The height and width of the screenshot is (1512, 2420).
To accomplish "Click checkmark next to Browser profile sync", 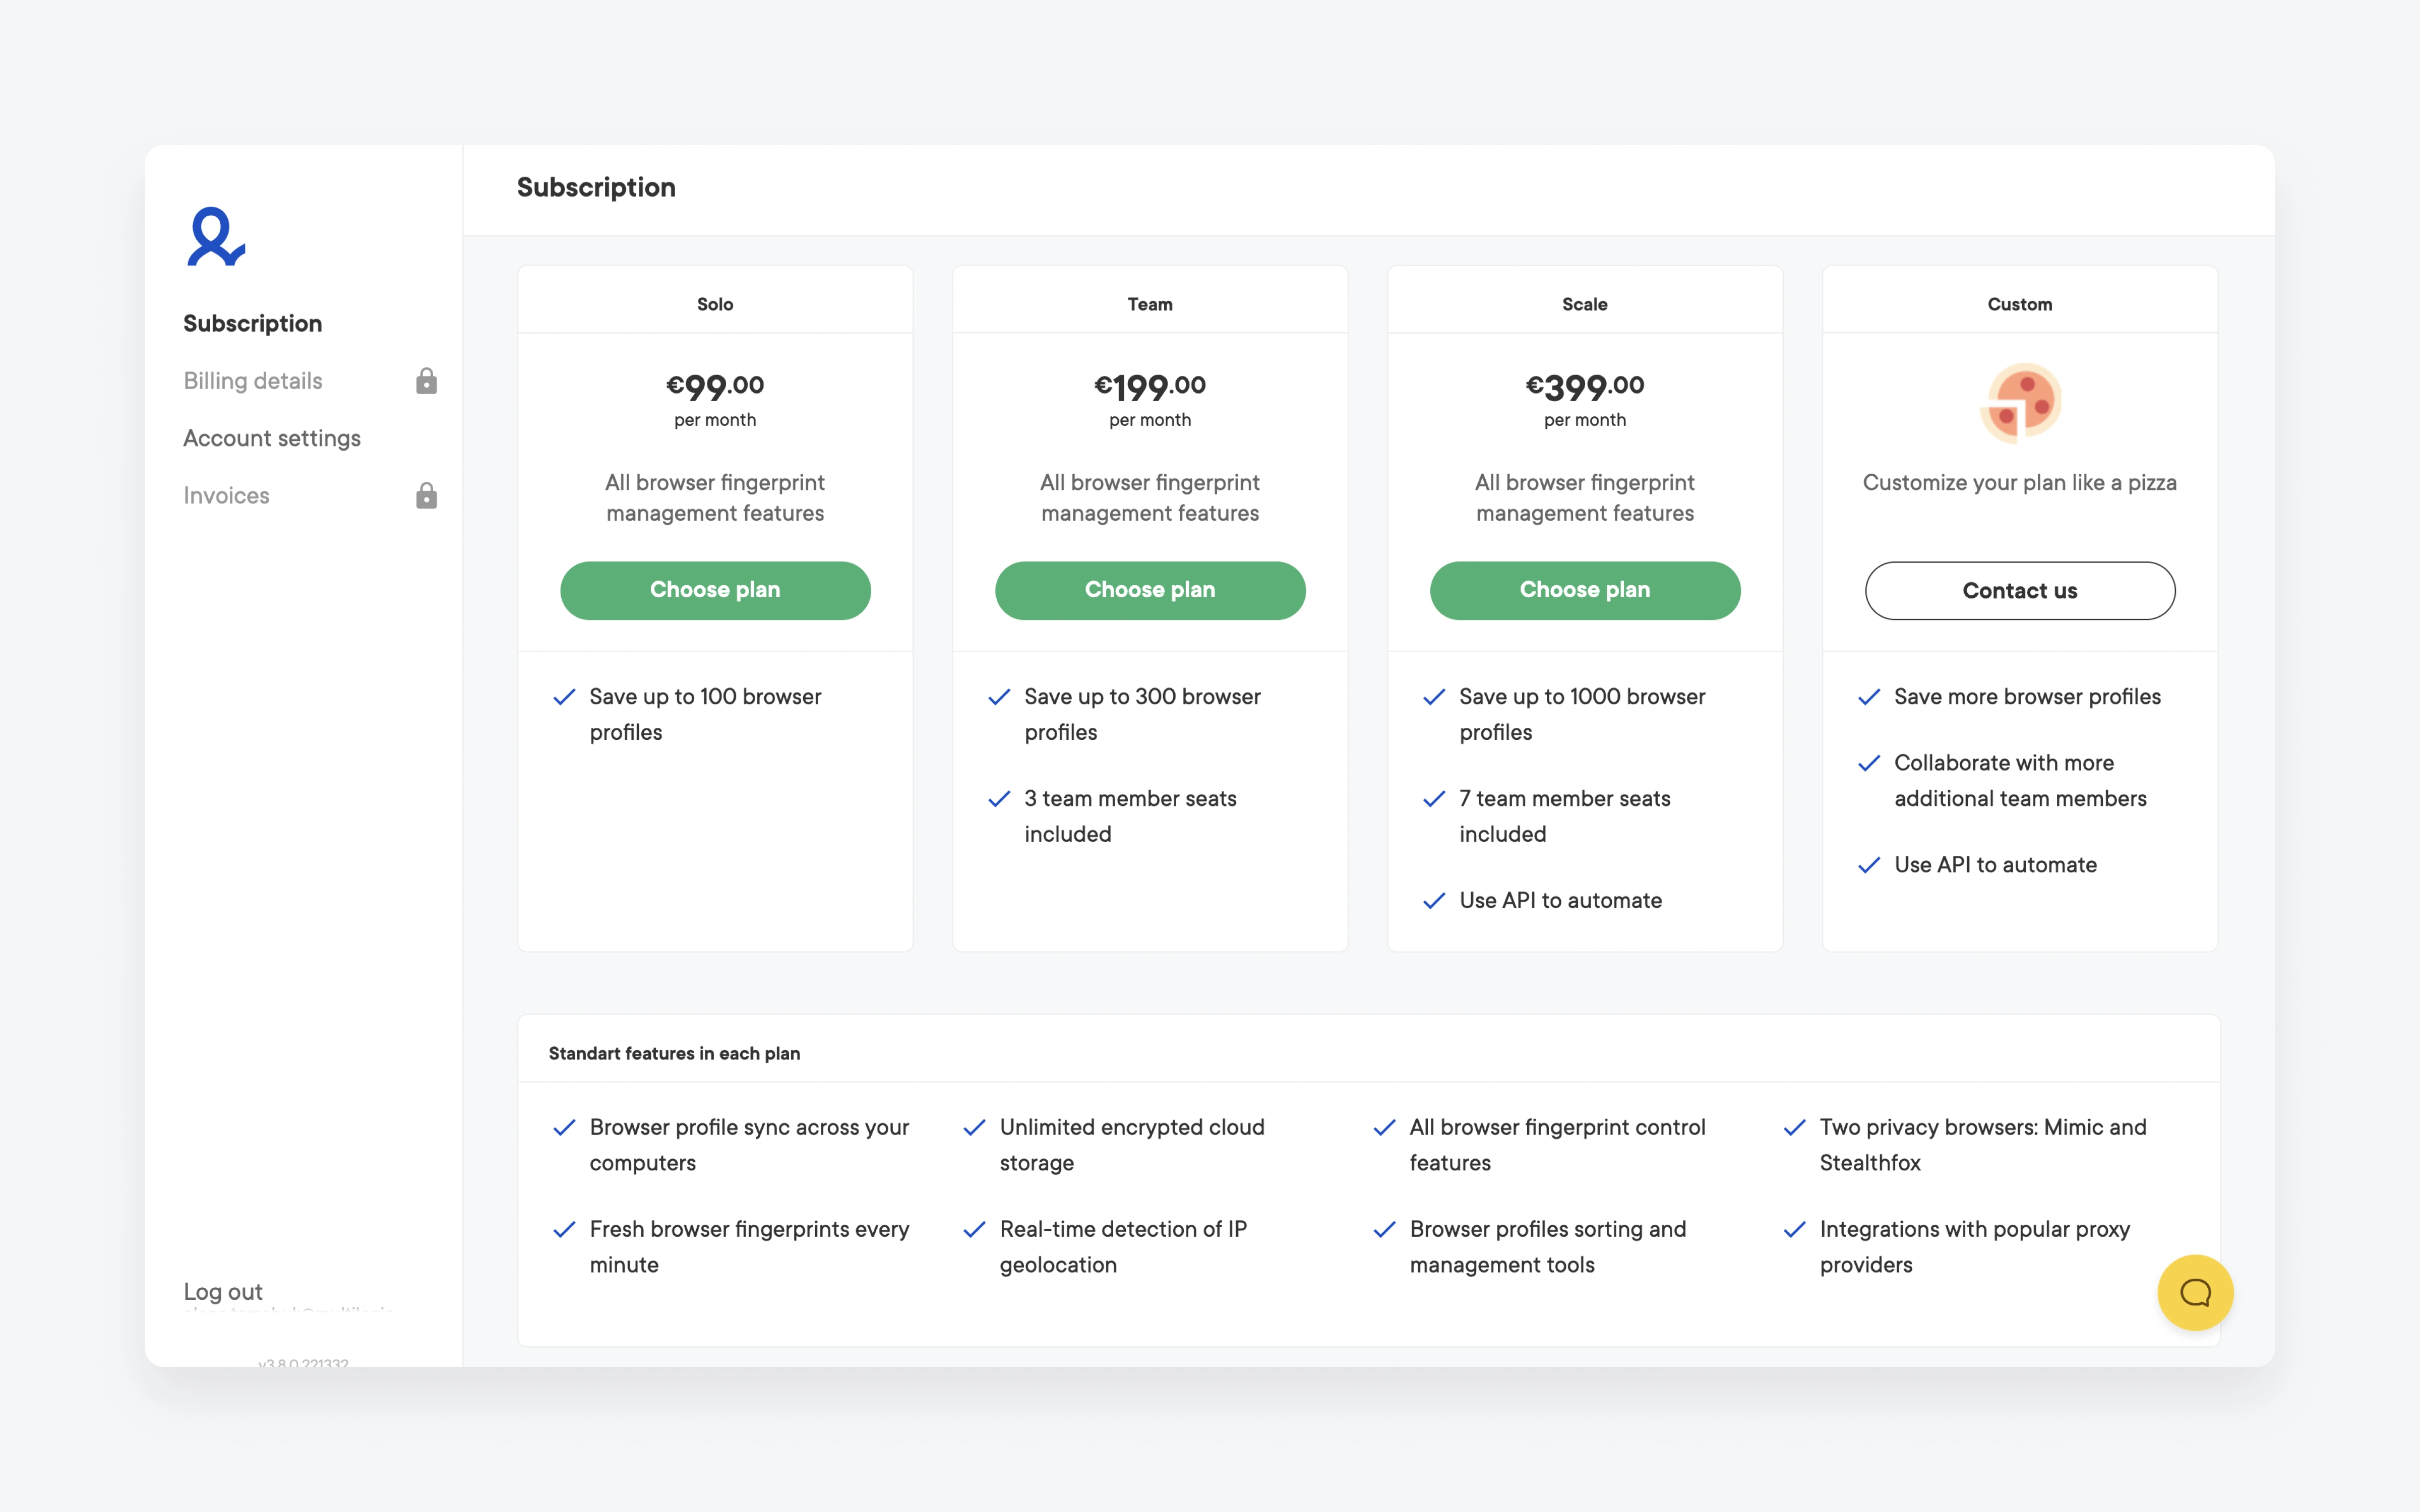I will tap(564, 1128).
